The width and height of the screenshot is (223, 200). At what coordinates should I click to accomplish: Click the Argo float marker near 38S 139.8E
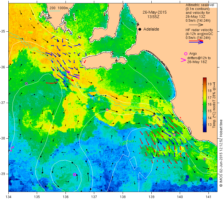[x=174, y=135]
